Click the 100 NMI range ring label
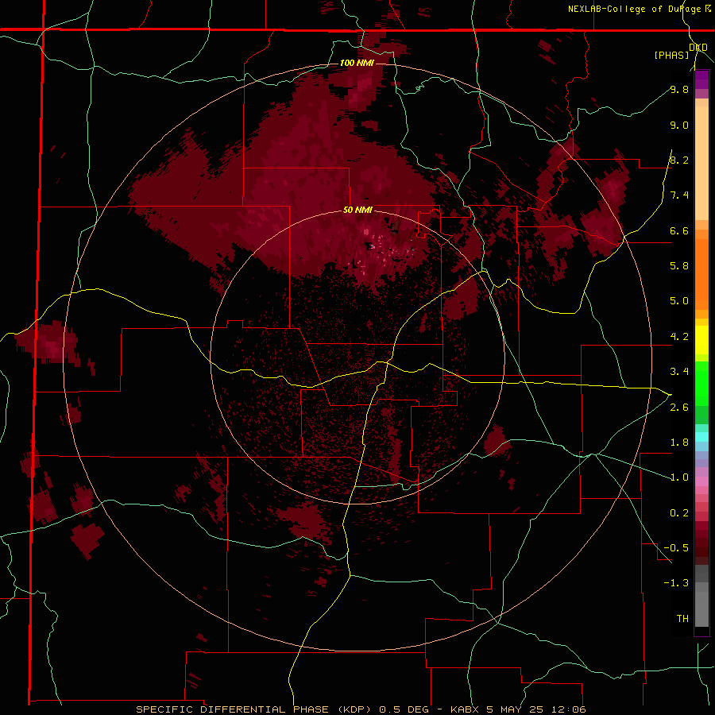This screenshot has width=715, height=715. click(x=357, y=63)
